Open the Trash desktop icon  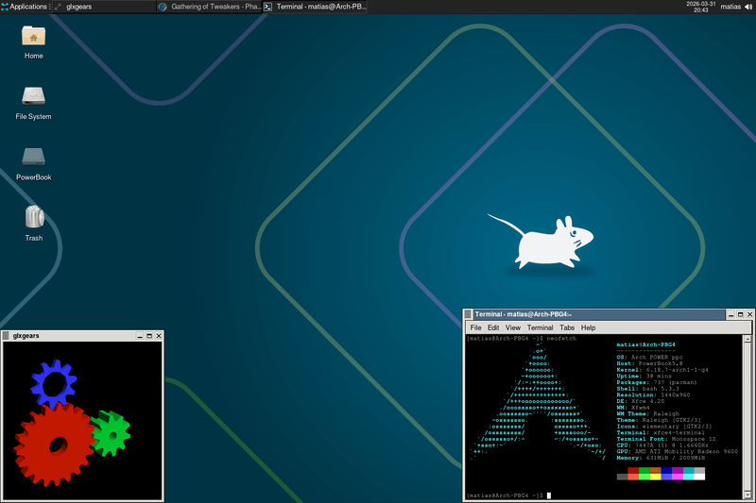(34, 224)
